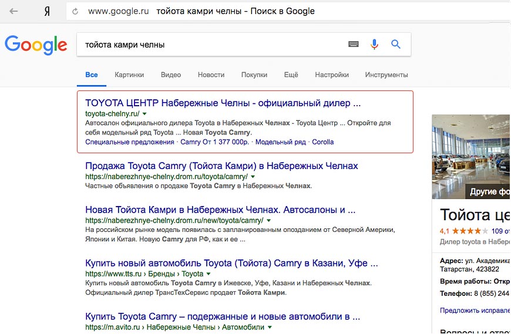Screen dimensions: 511x334
Task: Open the on-screen keyboard icon
Action: (353, 44)
